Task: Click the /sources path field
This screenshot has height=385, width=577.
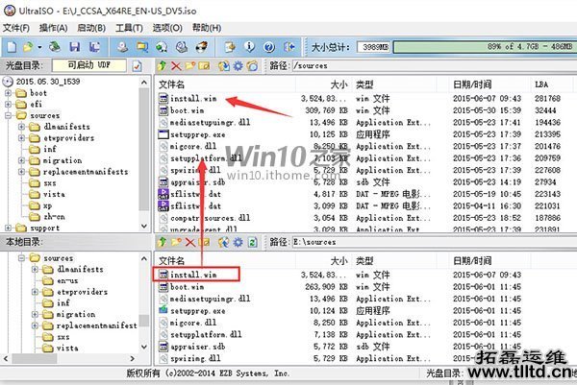Action: click(x=435, y=66)
